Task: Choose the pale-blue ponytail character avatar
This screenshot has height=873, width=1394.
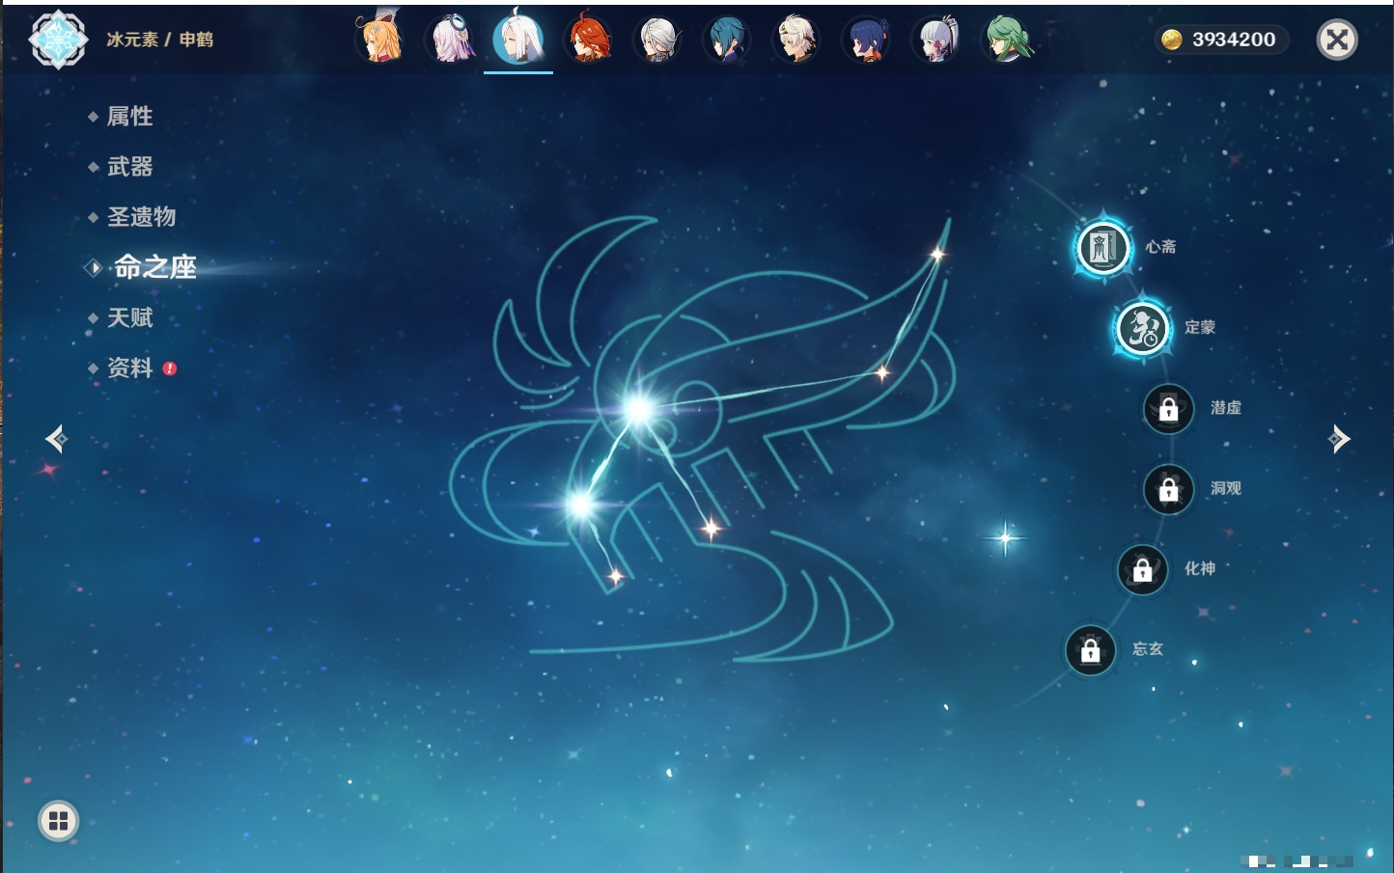Action: tap(935, 40)
